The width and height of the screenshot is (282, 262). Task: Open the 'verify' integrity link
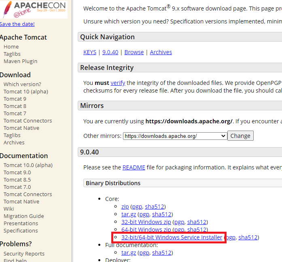click(118, 83)
